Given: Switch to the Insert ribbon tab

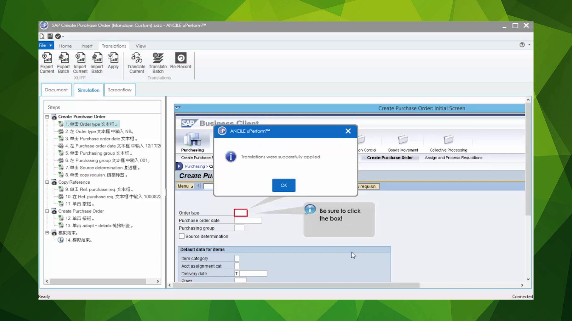Looking at the screenshot, I should tap(87, 46).
